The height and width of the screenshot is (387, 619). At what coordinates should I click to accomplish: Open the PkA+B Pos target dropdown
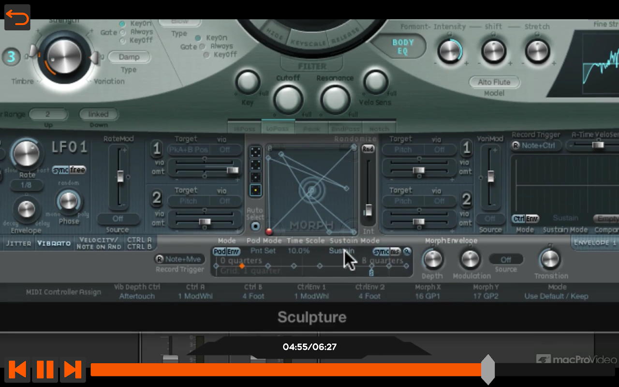(x=189, y=149)
